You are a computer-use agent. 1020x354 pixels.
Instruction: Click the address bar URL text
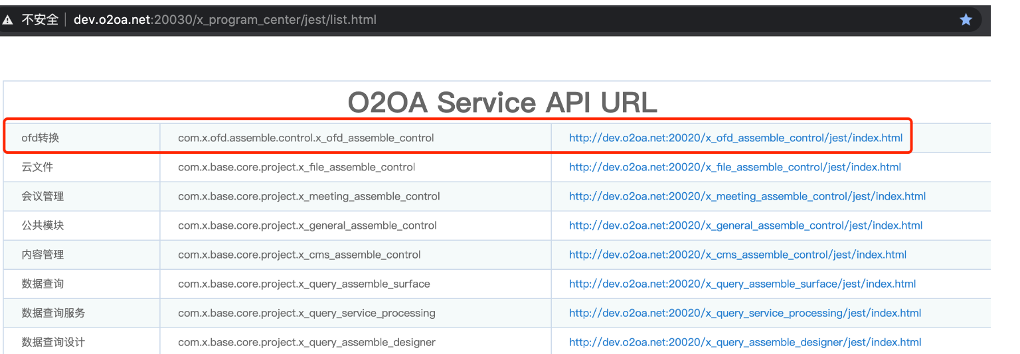[224, 20]
